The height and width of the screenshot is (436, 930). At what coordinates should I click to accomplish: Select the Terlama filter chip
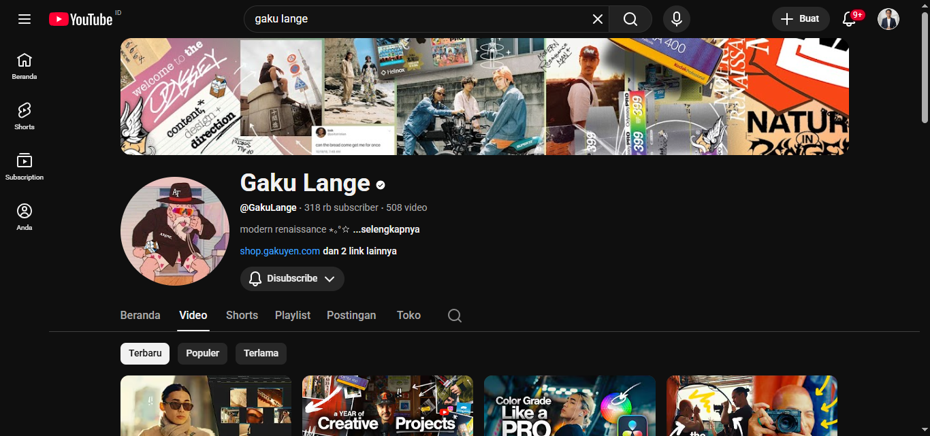click(261, 354)
